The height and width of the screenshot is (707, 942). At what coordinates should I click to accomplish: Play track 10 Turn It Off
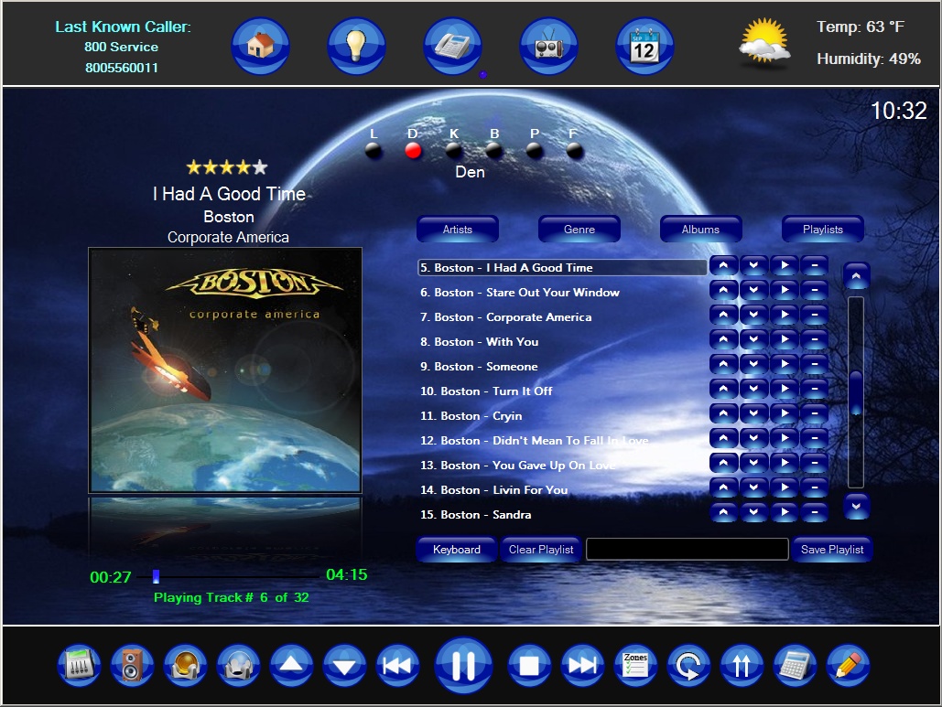(x=784, y=389)
